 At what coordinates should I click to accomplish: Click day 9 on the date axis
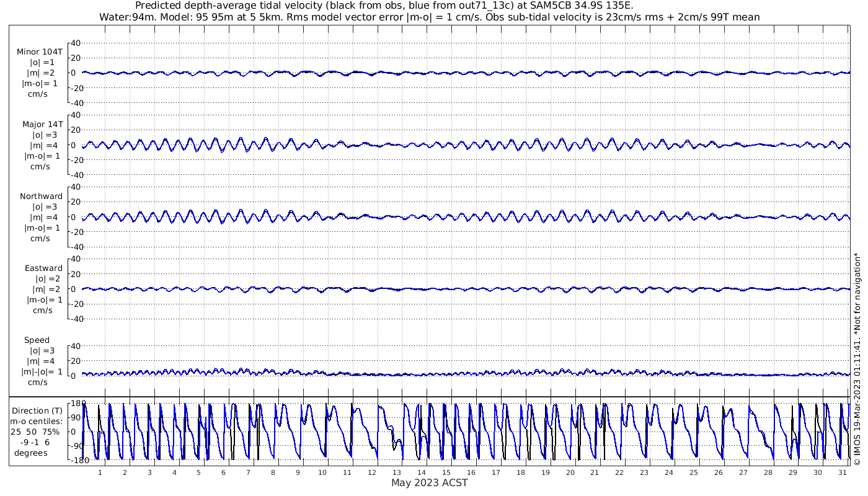click(298, 472)
